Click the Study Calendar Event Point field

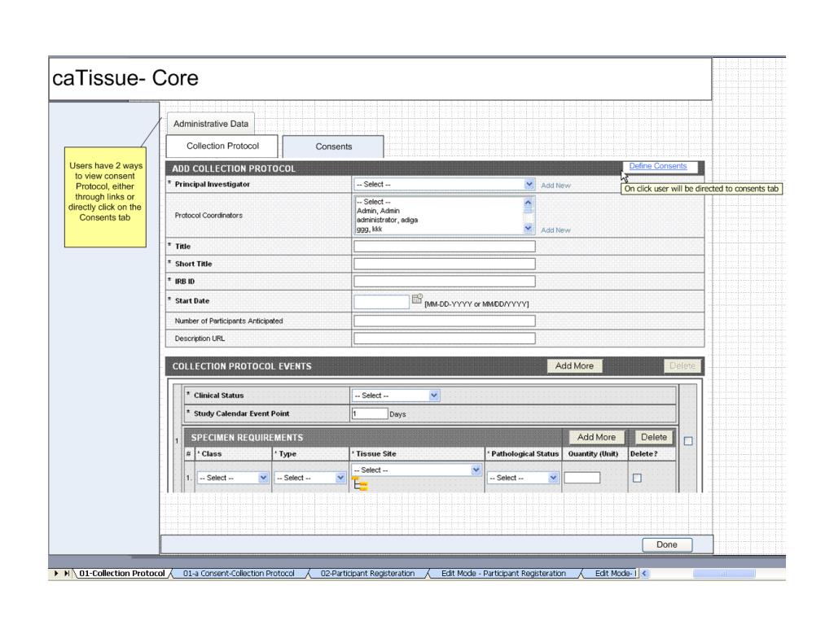coord(370,413)
